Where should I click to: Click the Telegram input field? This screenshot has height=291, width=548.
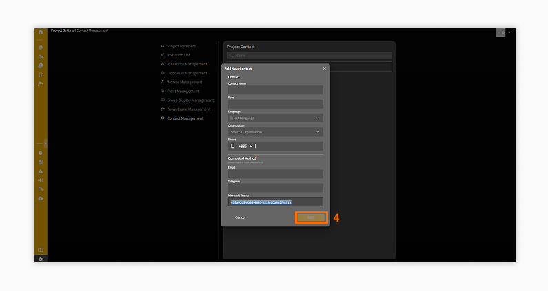(275, 188)
